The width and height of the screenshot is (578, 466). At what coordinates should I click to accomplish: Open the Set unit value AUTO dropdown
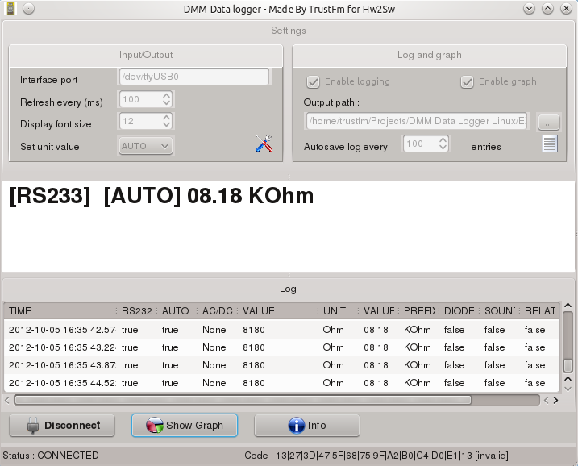pyautogui.click(x=146, y=146)
